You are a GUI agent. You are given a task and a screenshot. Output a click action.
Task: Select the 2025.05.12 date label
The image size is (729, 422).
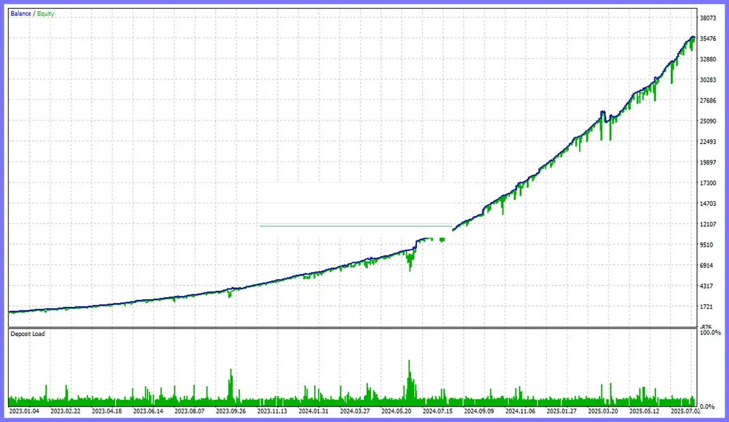(x=645, y=411)
